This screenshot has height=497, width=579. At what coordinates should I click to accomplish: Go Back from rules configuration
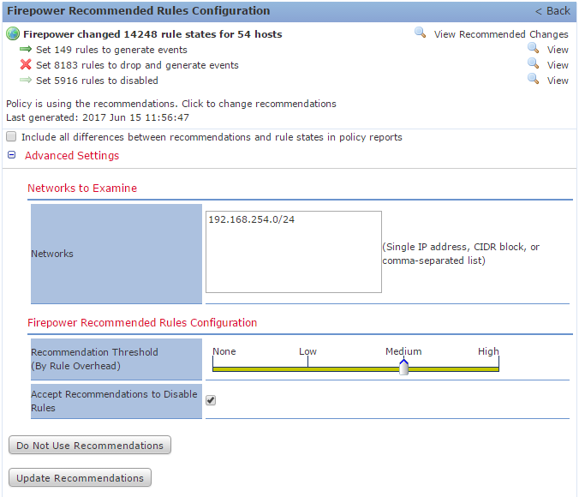click(x=552, y=11)
